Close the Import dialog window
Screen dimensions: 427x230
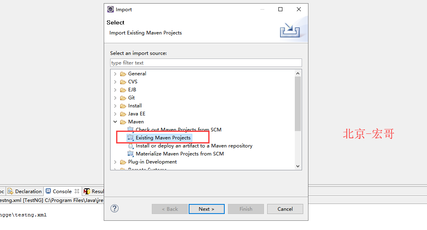tap(299, 9)
